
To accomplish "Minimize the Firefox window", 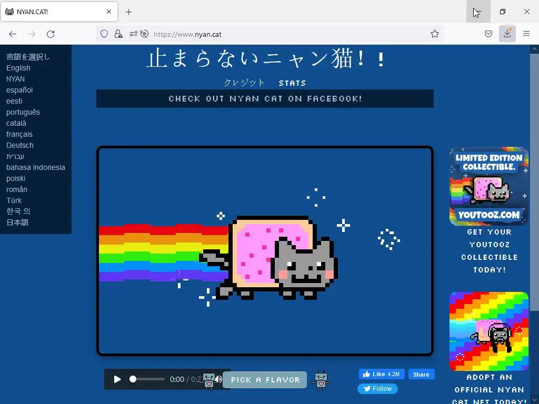I will [x=478, y=12].
